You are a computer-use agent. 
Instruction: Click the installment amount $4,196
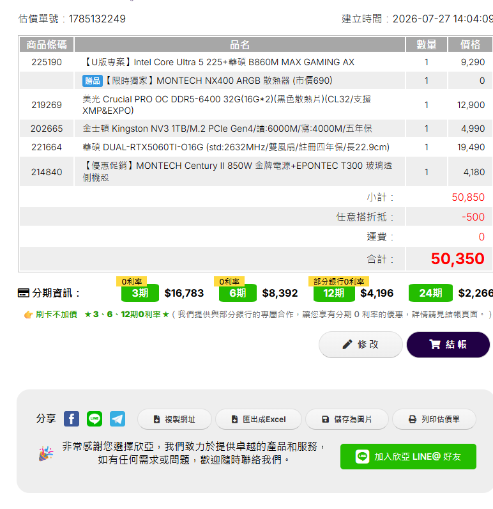(377, 293)
